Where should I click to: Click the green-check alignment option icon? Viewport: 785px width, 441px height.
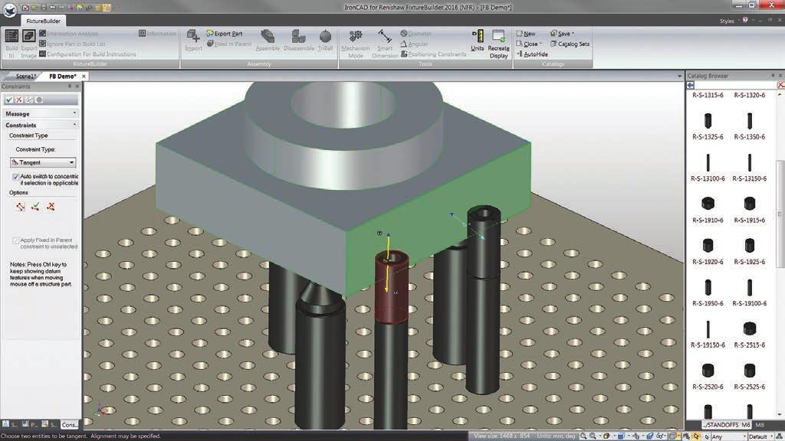35,207
